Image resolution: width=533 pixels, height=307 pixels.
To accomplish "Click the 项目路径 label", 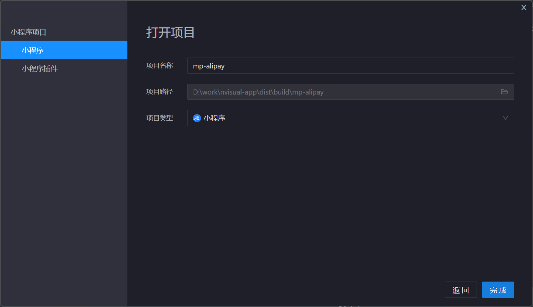I will tap(160, 91).
